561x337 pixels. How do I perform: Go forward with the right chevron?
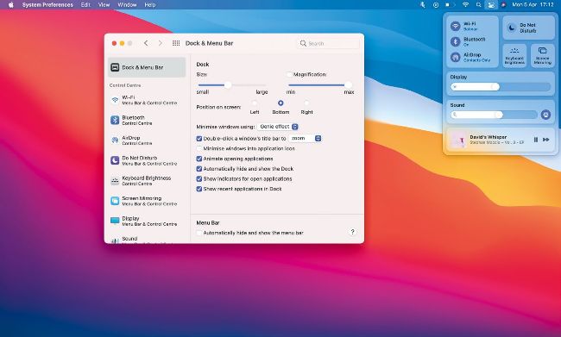click(x=160, y=43)
